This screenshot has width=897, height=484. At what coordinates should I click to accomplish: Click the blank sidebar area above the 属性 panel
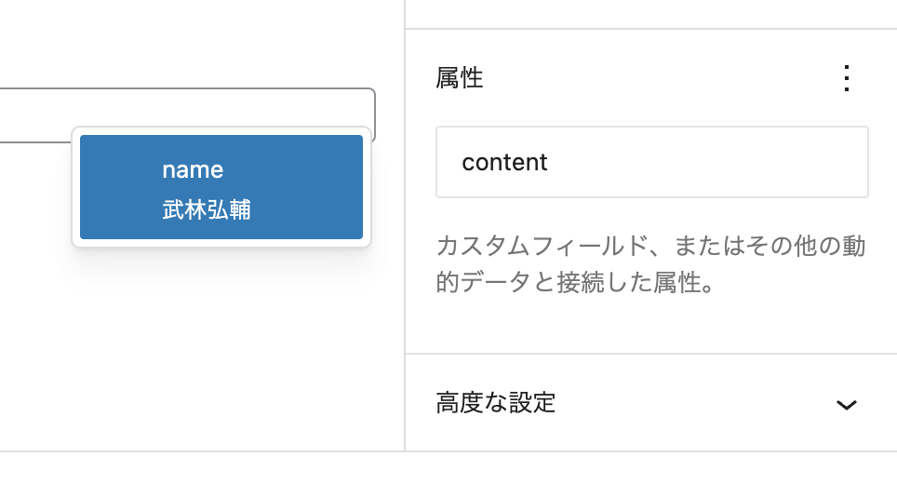[651, 13]
